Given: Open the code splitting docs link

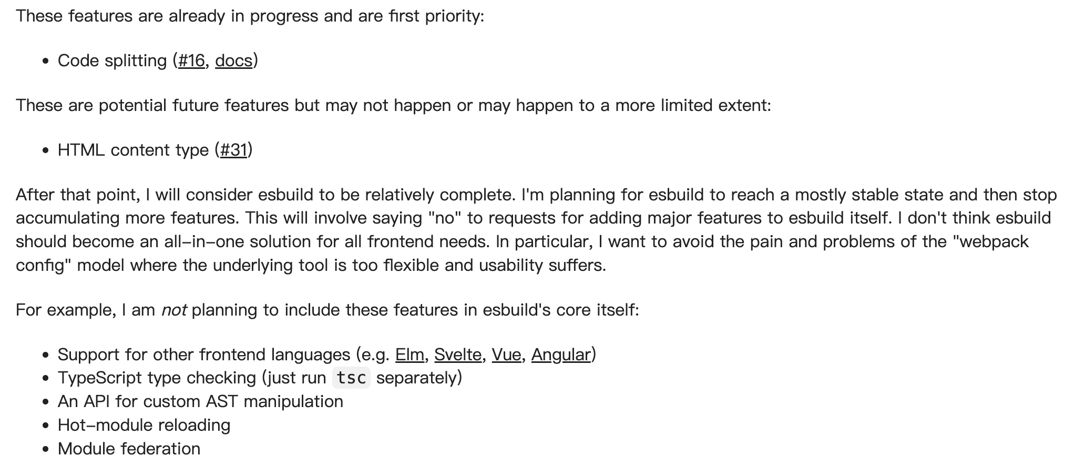Looking at the screenshot, I should (233, 61).
